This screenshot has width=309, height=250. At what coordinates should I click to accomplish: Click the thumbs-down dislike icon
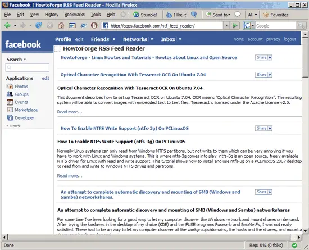pos(194,15)
